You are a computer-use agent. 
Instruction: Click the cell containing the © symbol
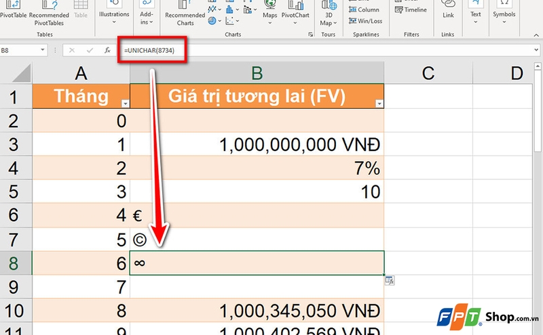coord(257,239)
